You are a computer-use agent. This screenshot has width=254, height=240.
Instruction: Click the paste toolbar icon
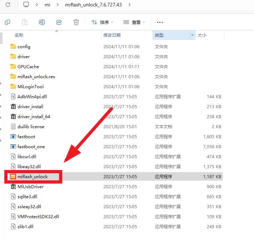click(25, 22)
